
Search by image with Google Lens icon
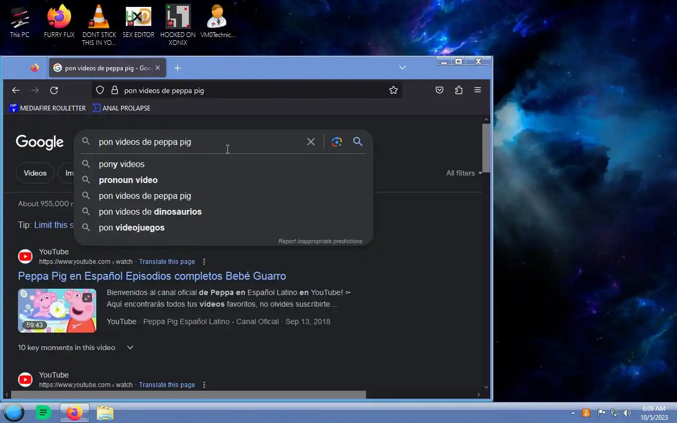click(x=337, y=142)
